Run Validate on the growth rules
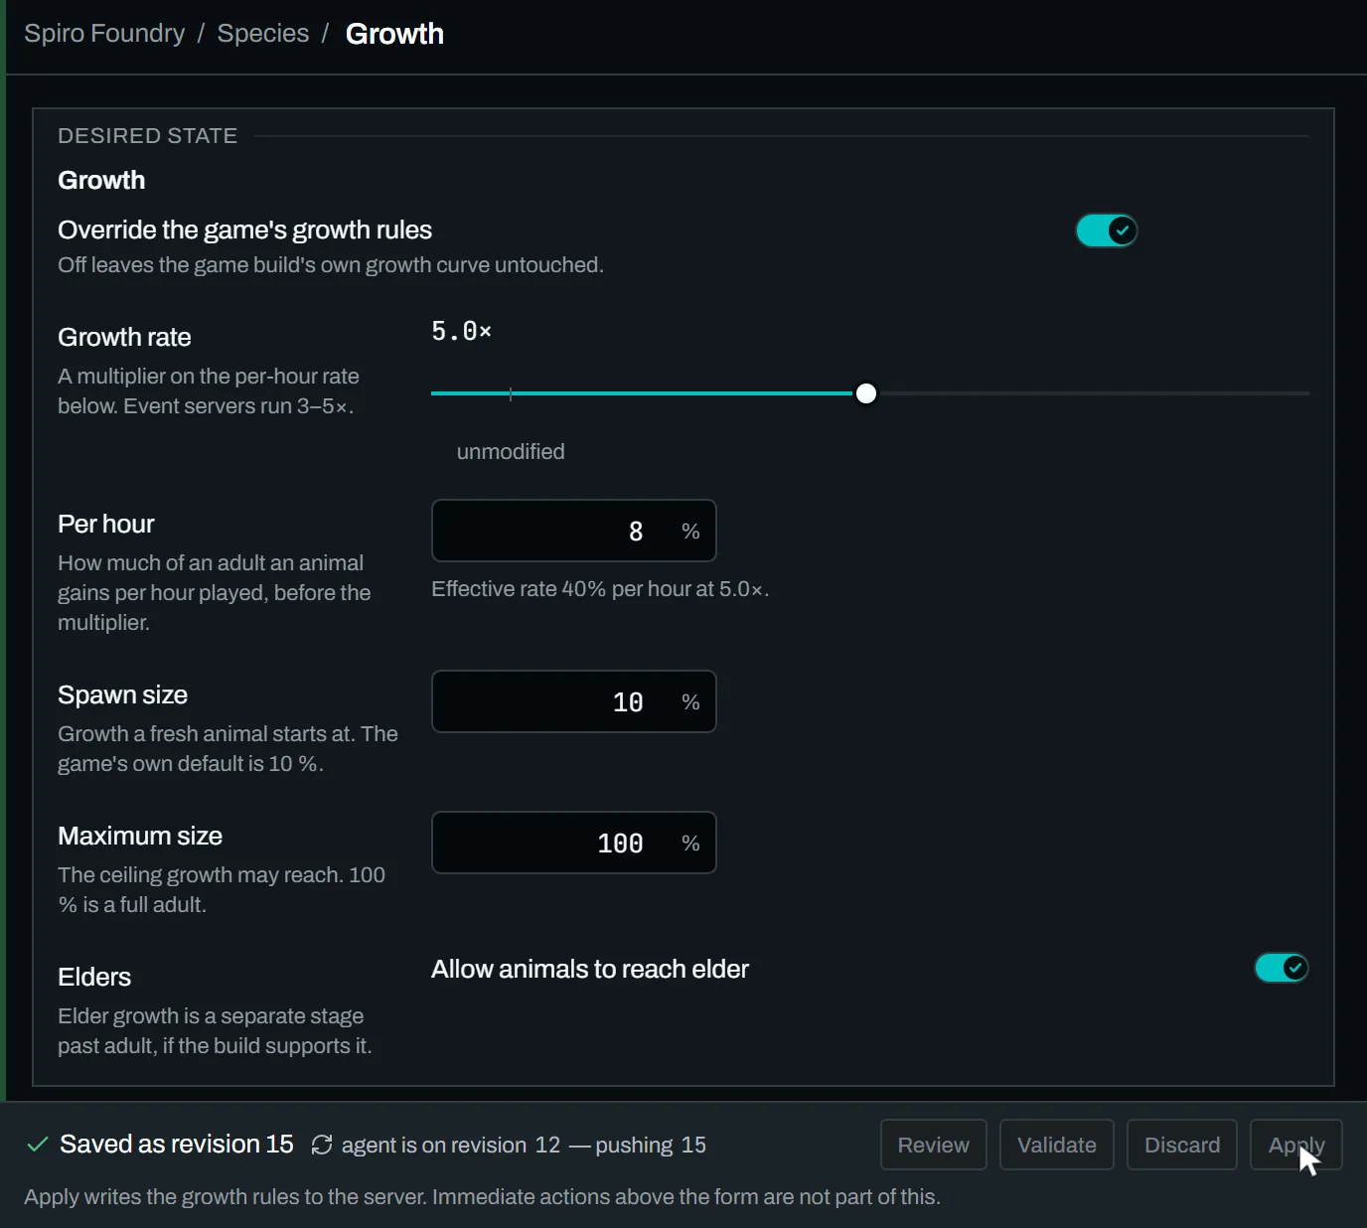The height and width of the screenshot is (1228, 1367). (1057, 1145)
